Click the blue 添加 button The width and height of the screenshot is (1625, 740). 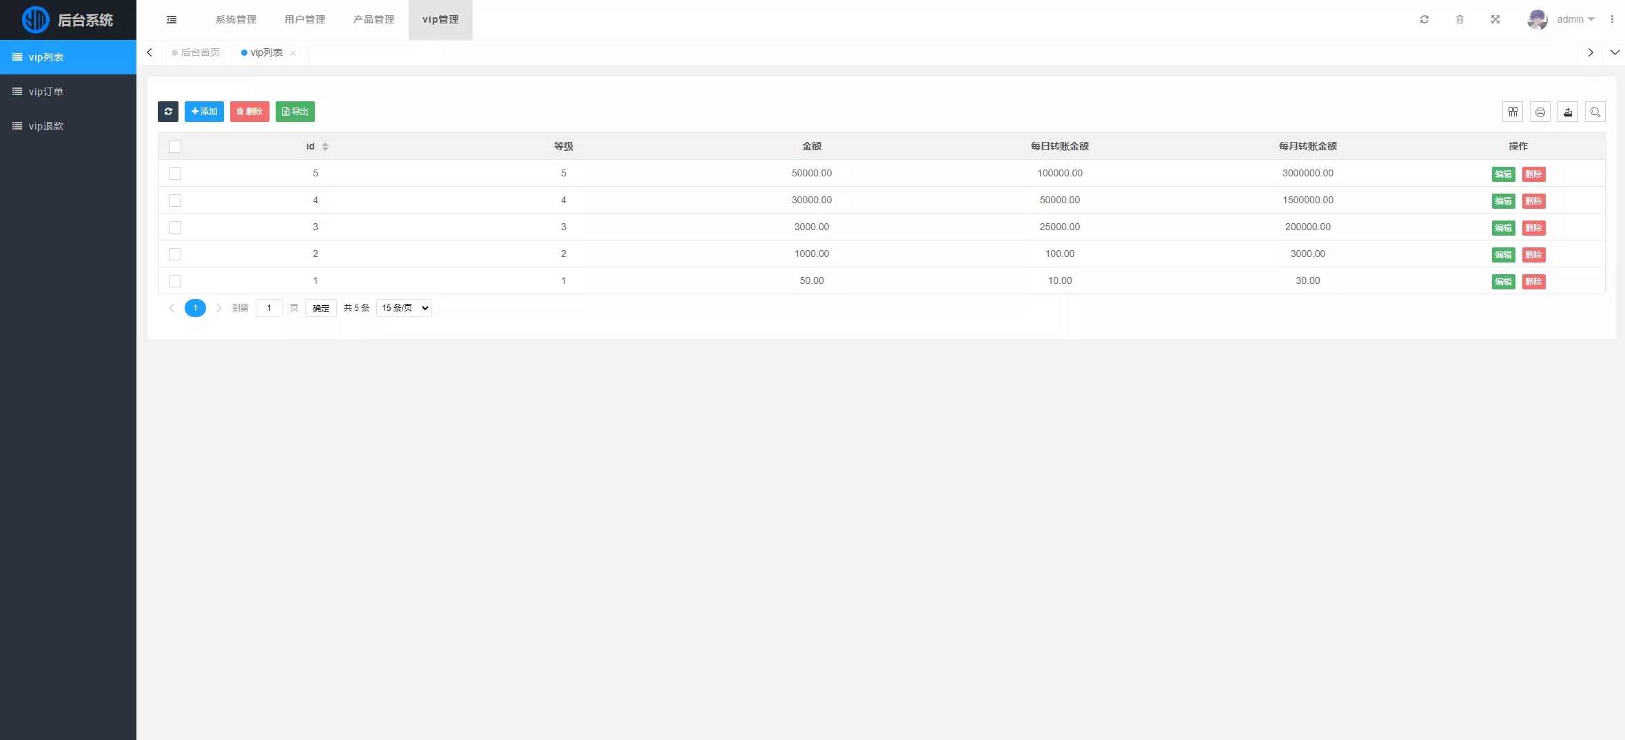pyautogui.click(x=204, y=112)
